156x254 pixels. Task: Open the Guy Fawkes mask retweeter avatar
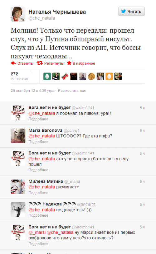pyautogui.click(x=118, y=76)
